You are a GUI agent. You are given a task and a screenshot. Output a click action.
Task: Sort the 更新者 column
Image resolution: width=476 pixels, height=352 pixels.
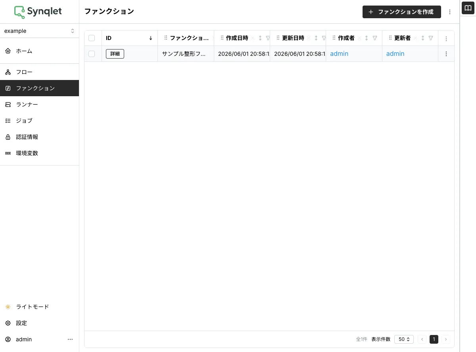[423, 38]
